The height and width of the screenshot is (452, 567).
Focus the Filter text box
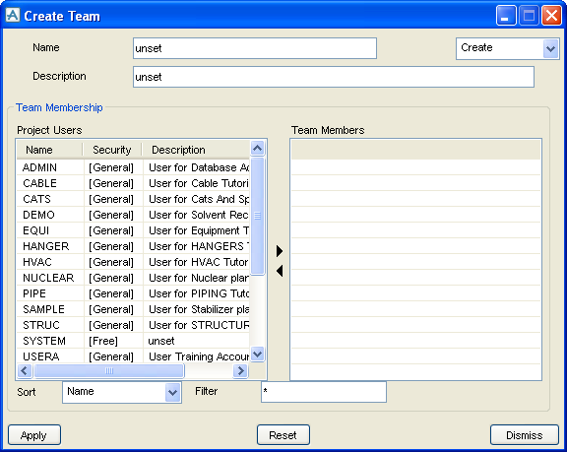pyautogui.click(x=324, y=392)
